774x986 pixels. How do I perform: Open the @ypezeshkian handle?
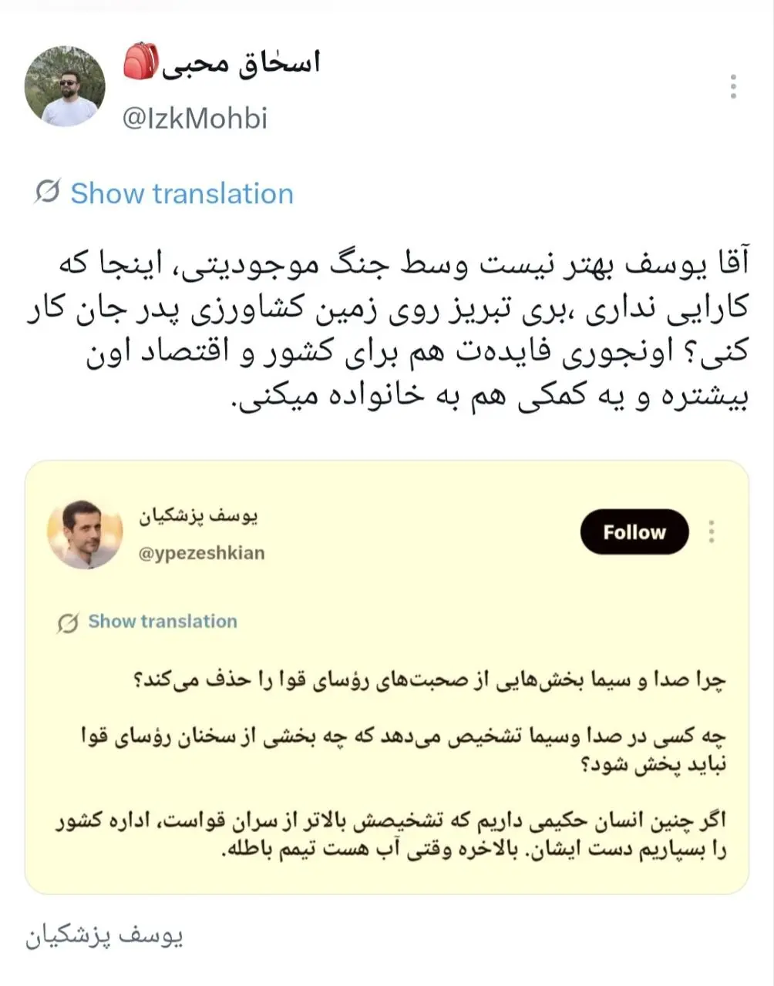point(201,553)
